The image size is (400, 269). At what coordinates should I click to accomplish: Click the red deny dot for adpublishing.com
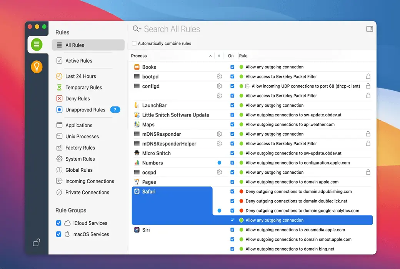tap(241, 191)
